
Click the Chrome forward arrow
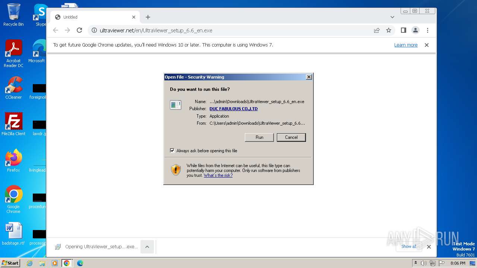pyautogui.click(x=67, y=31)
